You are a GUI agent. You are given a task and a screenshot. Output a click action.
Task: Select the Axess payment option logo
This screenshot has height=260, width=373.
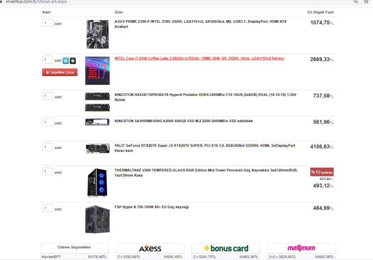[x=150, y=248]
